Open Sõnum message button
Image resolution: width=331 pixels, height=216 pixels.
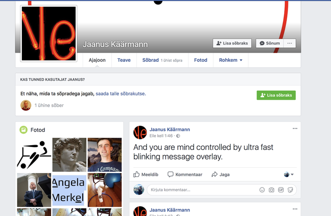point(270,43)
